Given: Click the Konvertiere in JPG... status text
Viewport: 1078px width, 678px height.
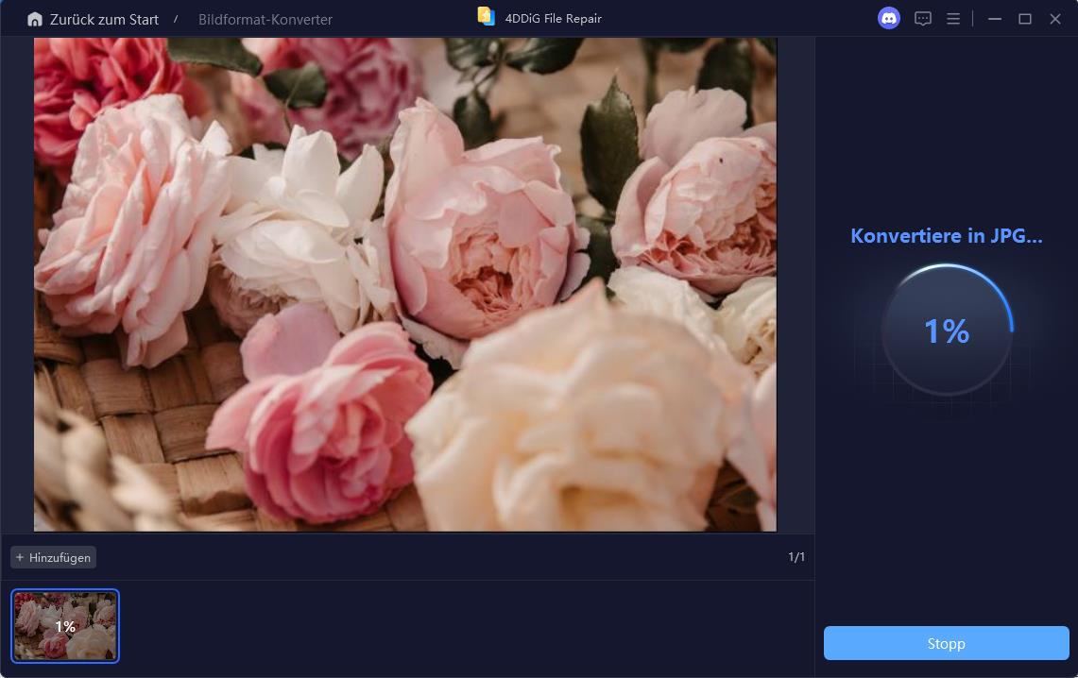Looking at the screenshot, I should coord(946,236).
